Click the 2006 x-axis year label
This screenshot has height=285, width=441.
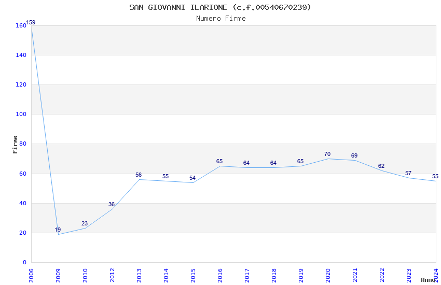(x=31, y=276)
